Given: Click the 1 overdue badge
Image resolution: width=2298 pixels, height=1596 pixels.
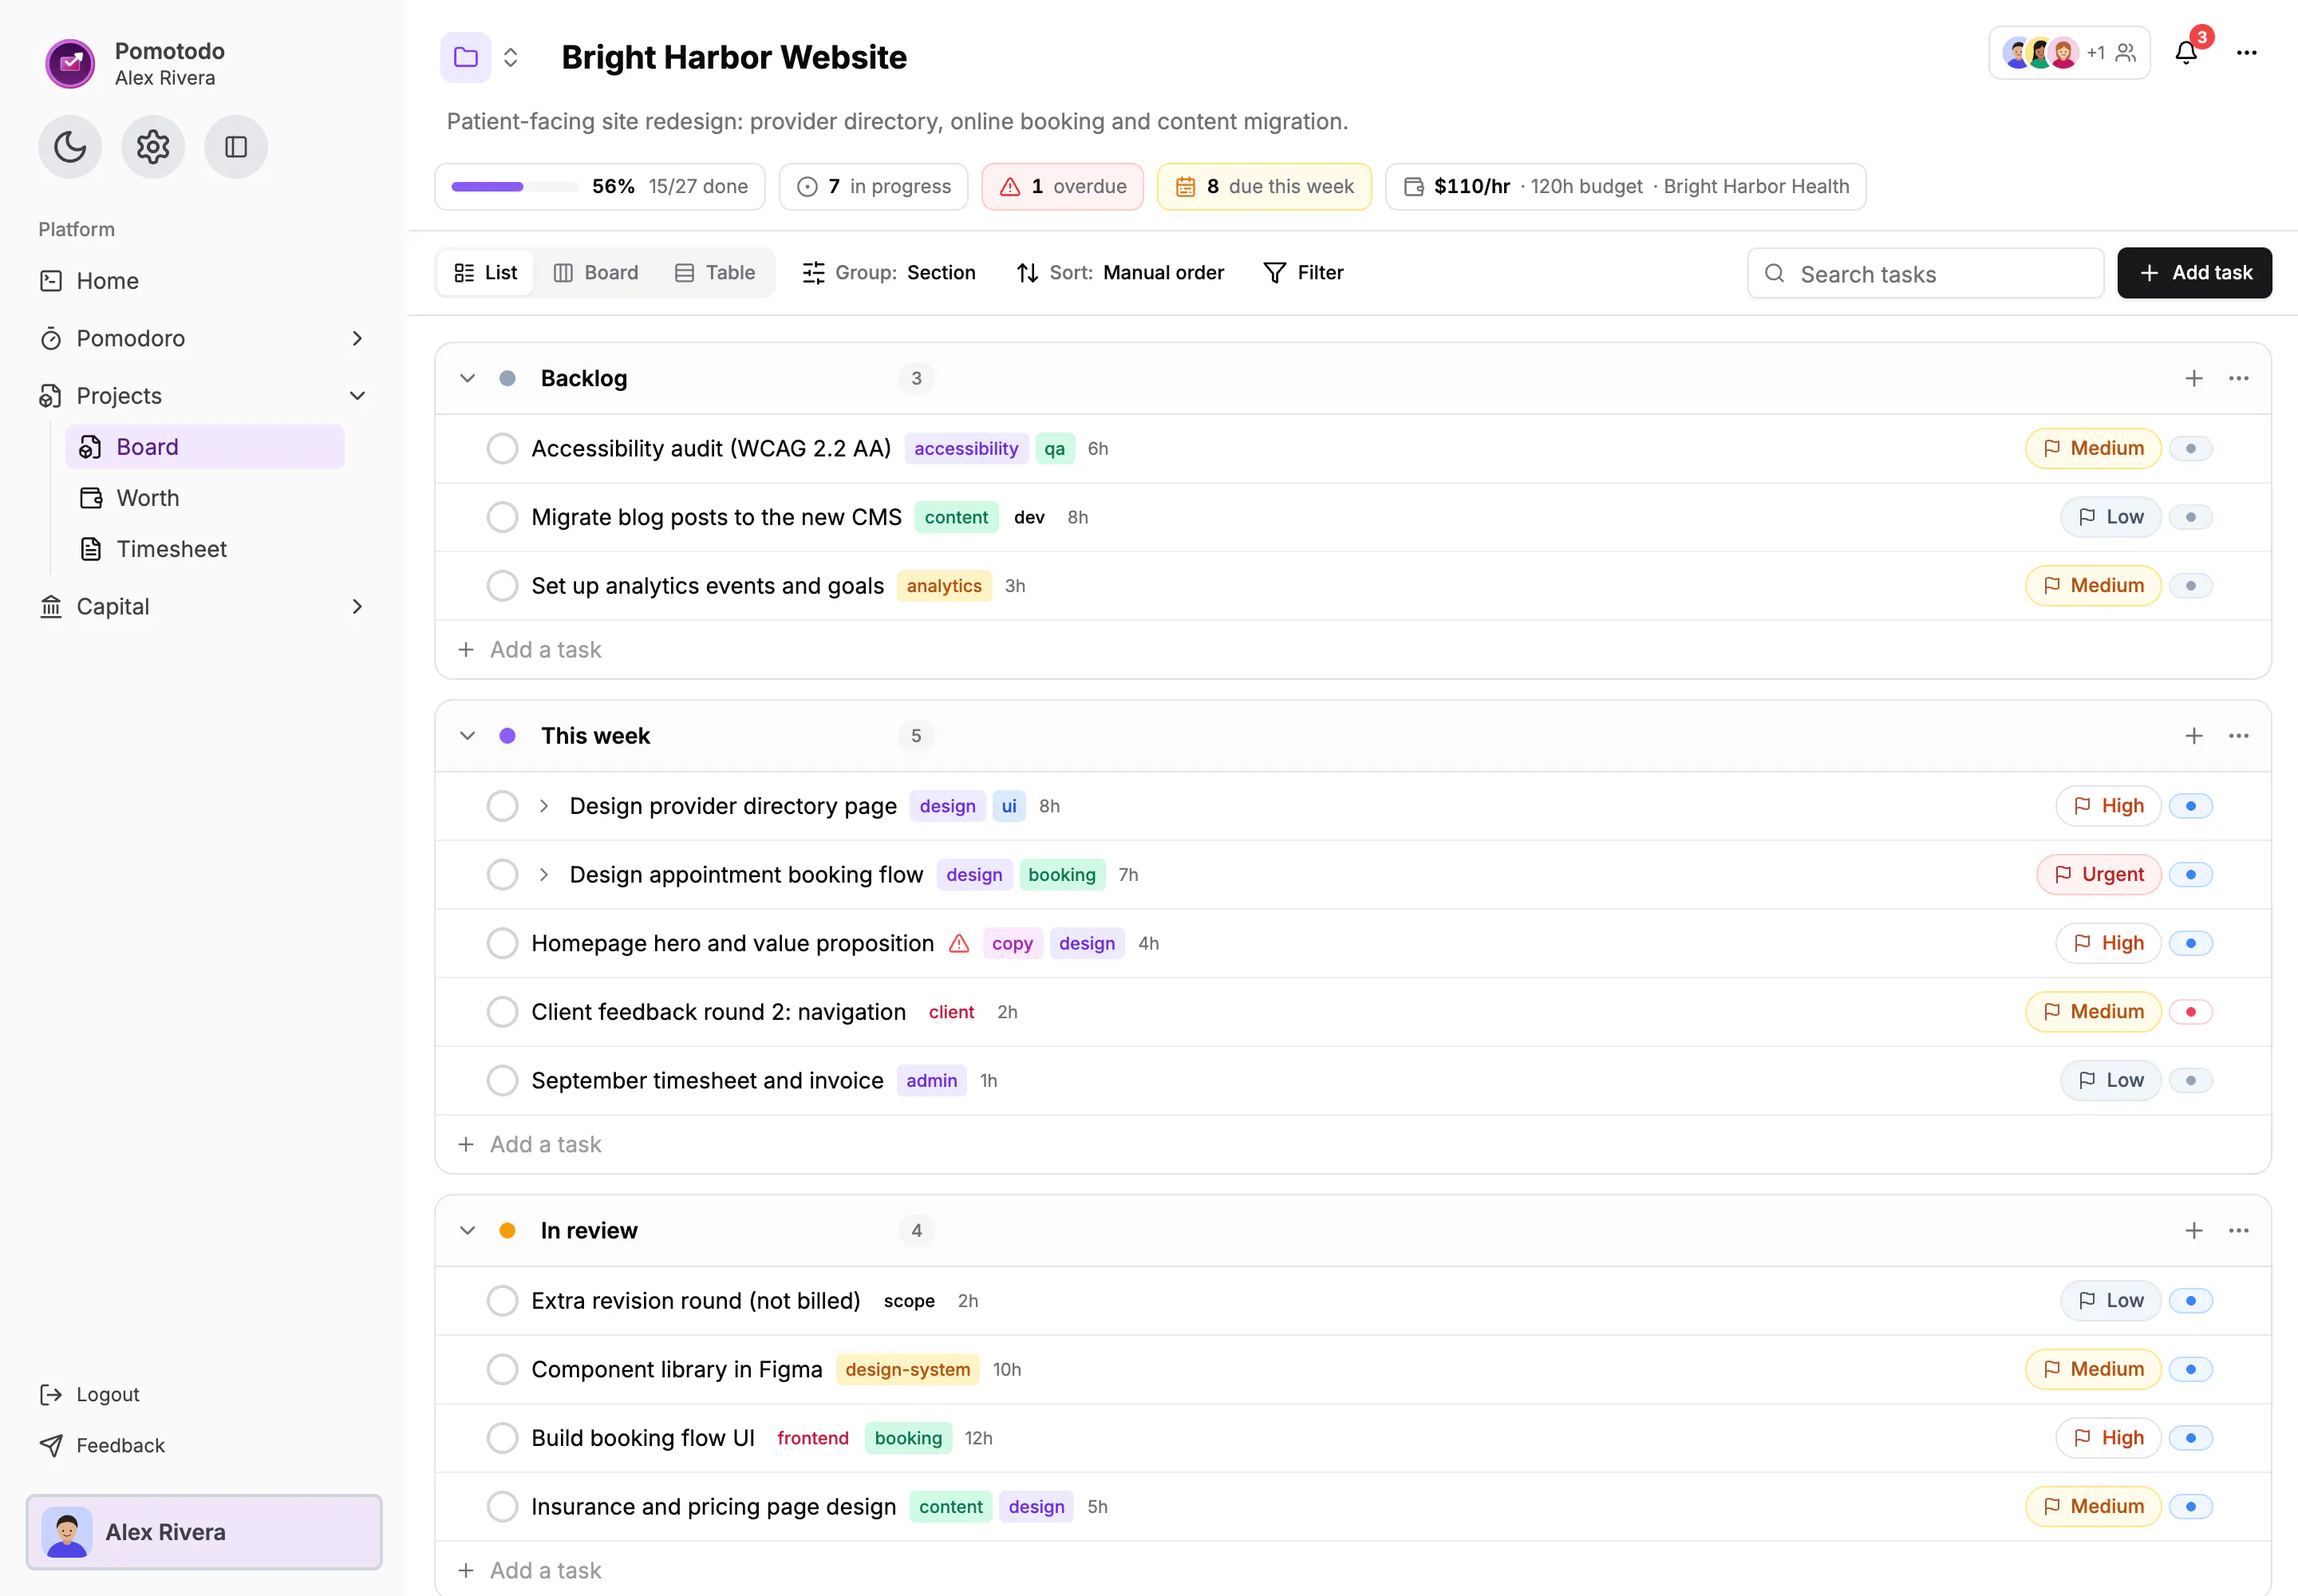Looking at the screenshot, I should [1062, 187].
